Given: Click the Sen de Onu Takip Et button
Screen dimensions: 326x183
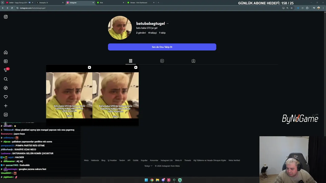Looking at the screenshot, I should 162,47.
